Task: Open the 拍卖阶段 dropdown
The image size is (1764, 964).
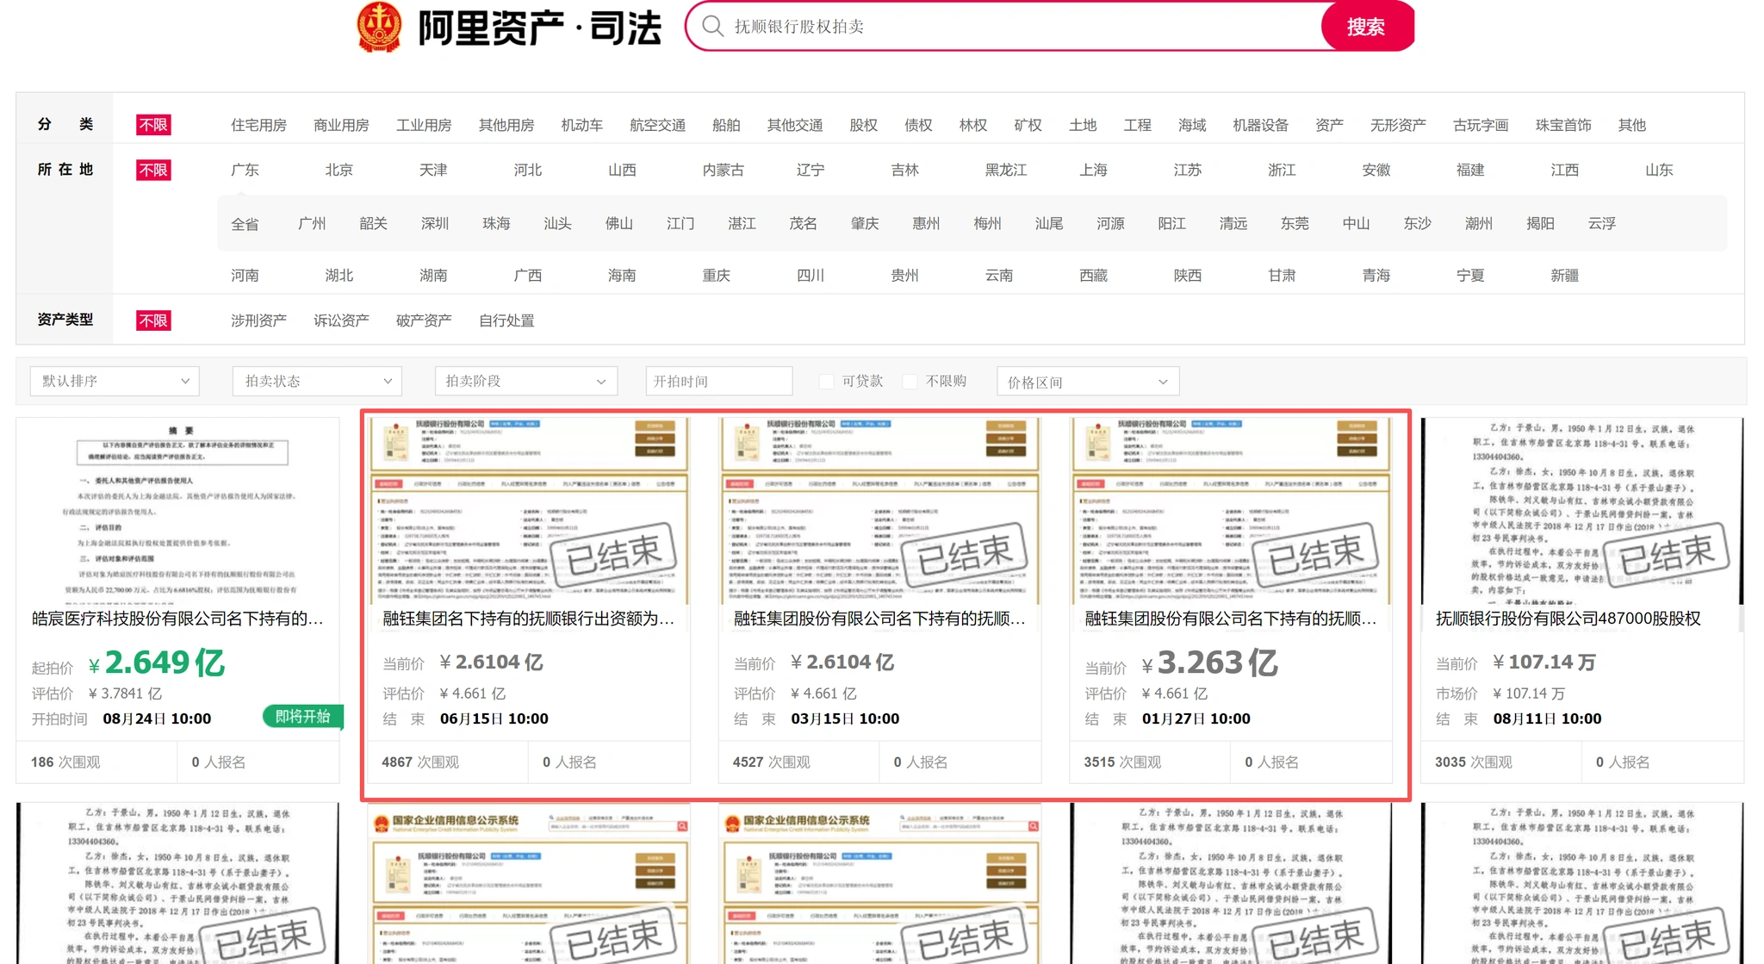Action: click(x=526, y=381)
